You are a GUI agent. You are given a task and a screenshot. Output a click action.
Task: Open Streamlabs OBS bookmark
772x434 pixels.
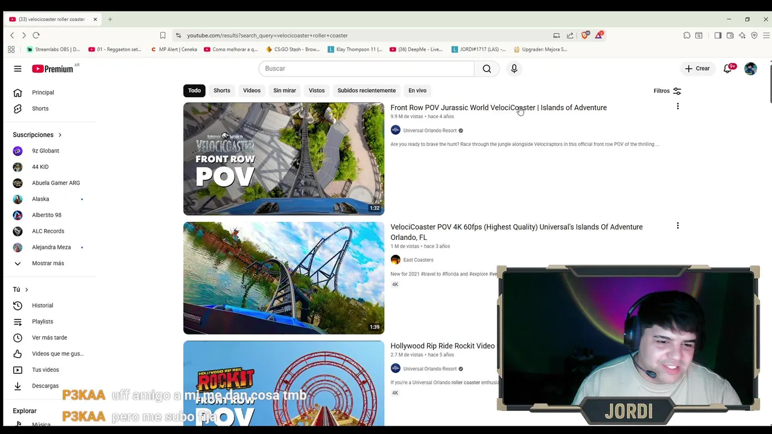point(53,49)
